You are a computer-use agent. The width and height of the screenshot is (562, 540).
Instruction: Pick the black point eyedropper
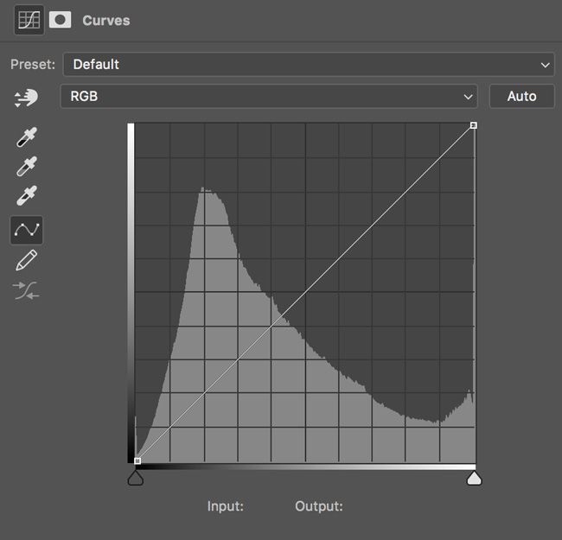(x=27, y=137)
